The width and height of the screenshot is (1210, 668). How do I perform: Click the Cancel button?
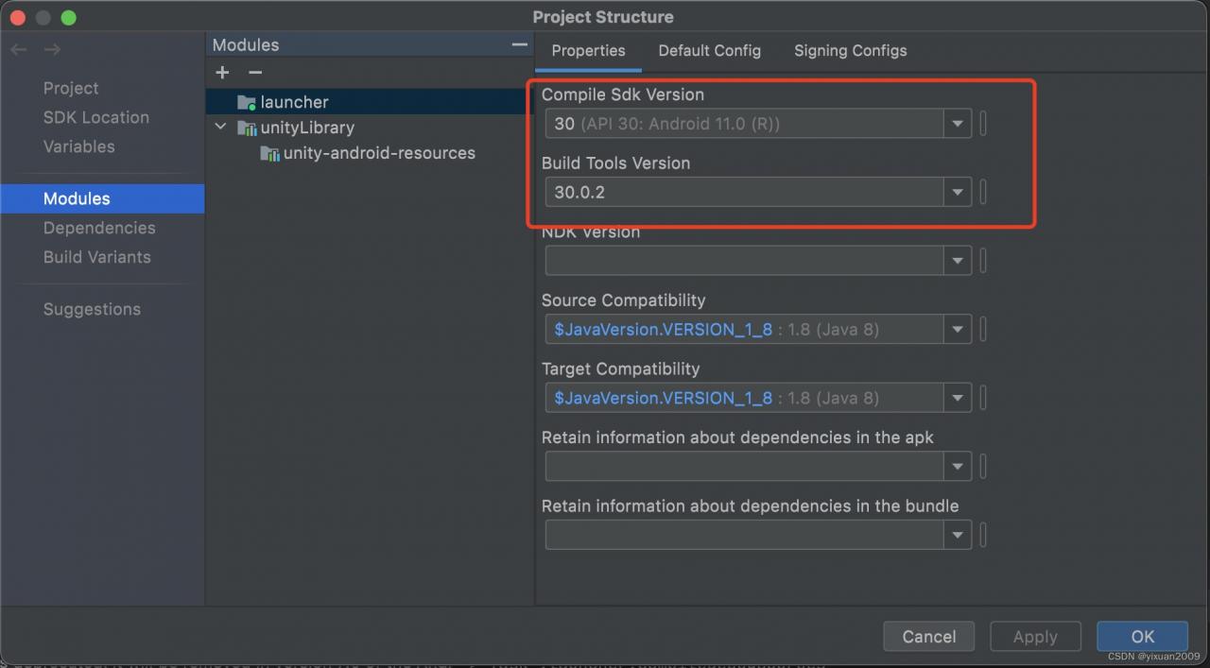coord(928,637)
